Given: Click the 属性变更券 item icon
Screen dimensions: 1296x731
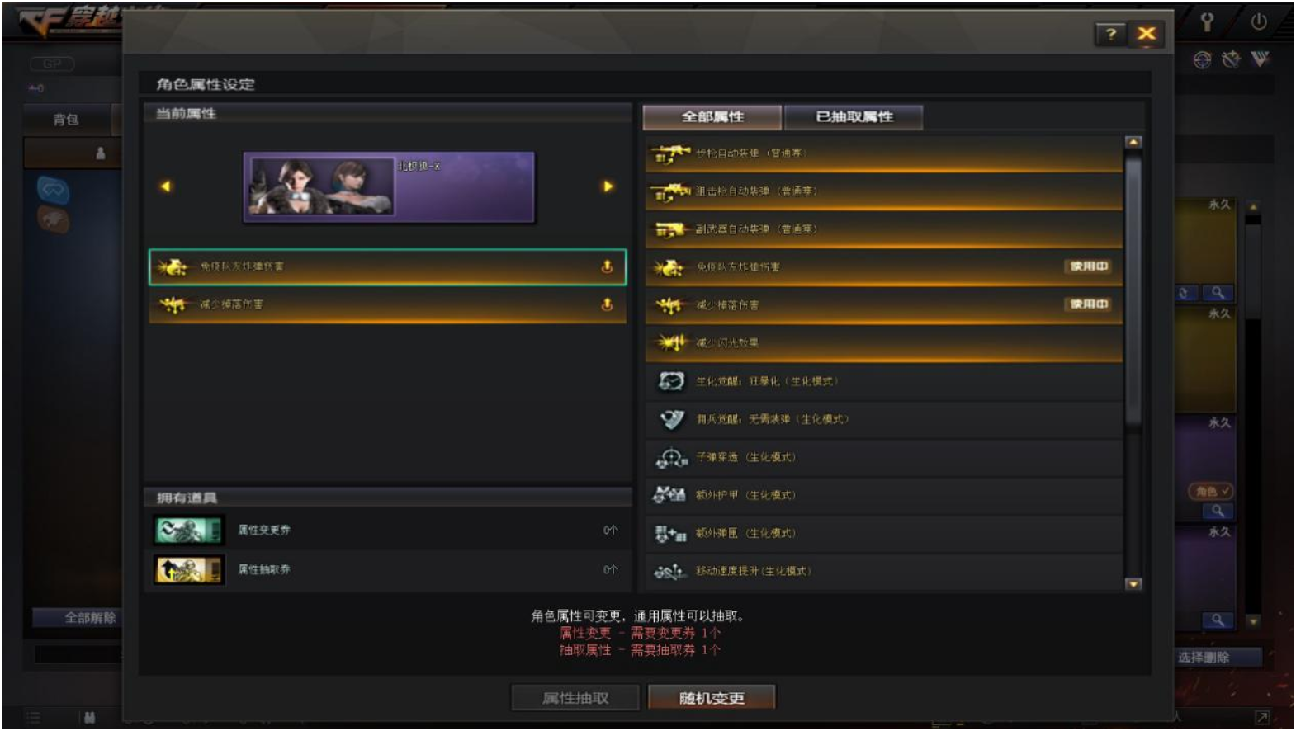Looking at the screenshot, I should (x=189, y=530).
